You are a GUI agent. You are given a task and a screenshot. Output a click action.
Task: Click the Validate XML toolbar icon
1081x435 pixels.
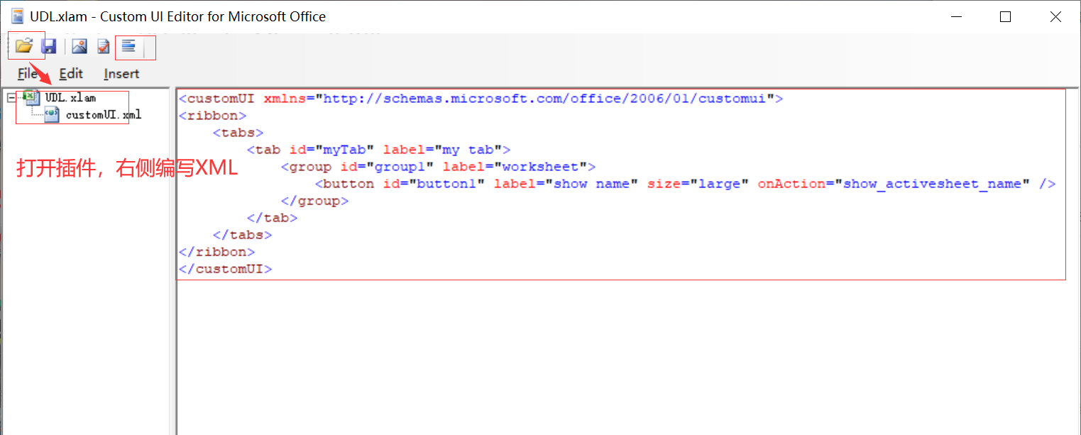[x=104, y=47]
